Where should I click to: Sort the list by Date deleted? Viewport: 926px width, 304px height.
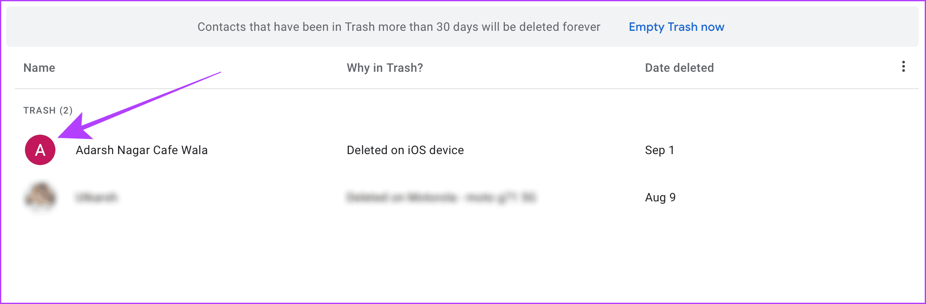click(x=679, y=68)
